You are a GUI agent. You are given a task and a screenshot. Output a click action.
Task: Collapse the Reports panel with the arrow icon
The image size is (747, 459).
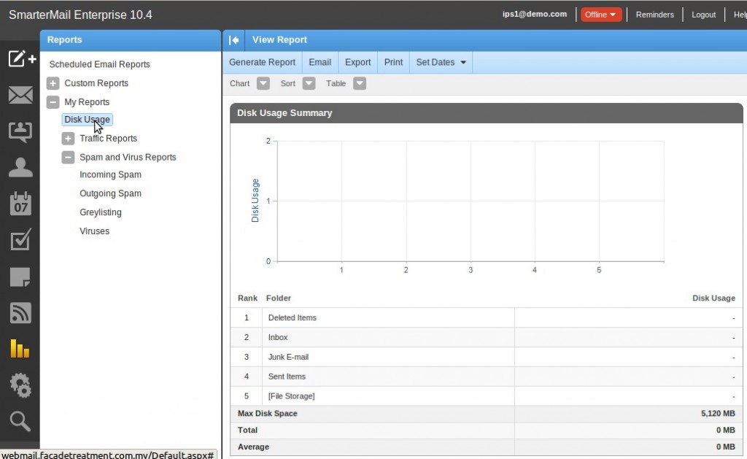click(x=233, y=39)
